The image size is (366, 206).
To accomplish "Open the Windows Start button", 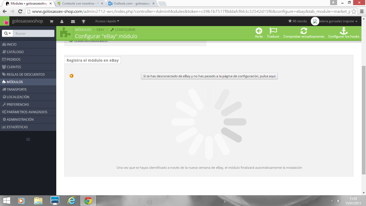I will 6,201.
